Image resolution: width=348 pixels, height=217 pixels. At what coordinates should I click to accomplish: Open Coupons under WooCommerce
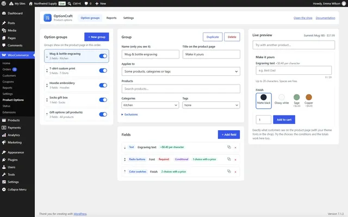coord(8,82)
